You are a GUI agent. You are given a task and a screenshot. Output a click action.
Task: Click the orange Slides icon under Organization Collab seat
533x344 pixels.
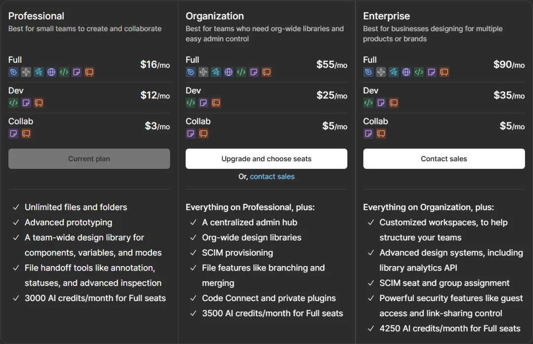coord(203,134)
